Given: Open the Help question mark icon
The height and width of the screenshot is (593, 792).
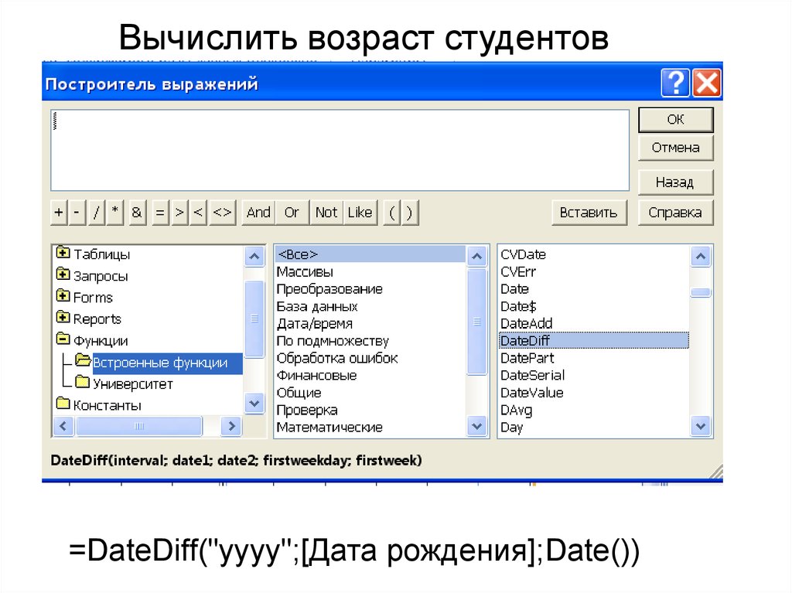Looking at the screenshot, I should [x=674, y=83].
